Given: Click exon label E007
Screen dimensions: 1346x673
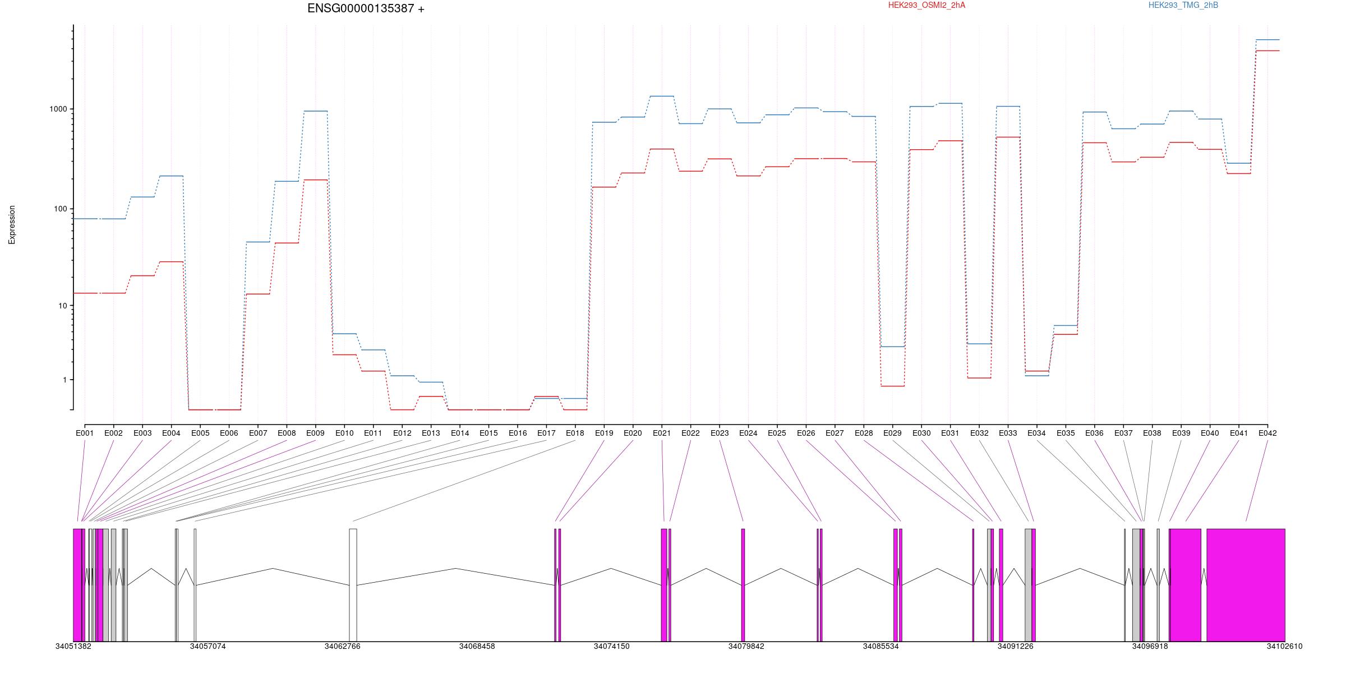Looking at the screenshot, I should (x=258, y=433).
